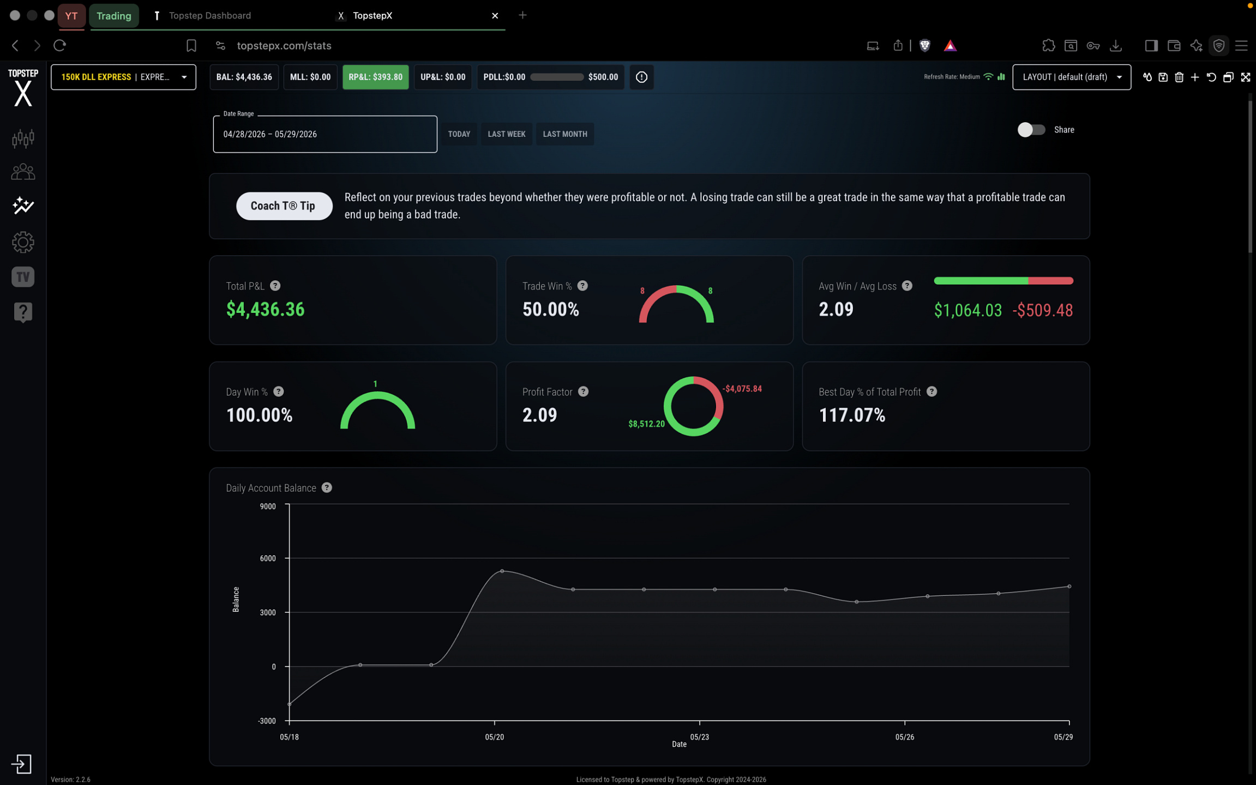Image resolution: width=1256 pixels, height=785 pixels.
Task: Open the browser hamburger main menu
Action: pyautogui.click(x=1241, y=46)
